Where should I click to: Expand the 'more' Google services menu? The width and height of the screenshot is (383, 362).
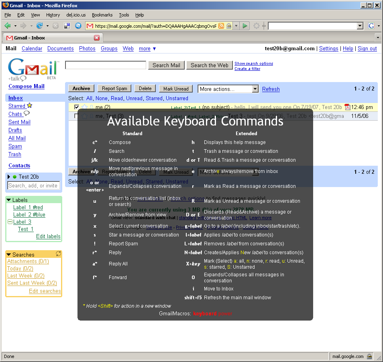tap(147, 48)
